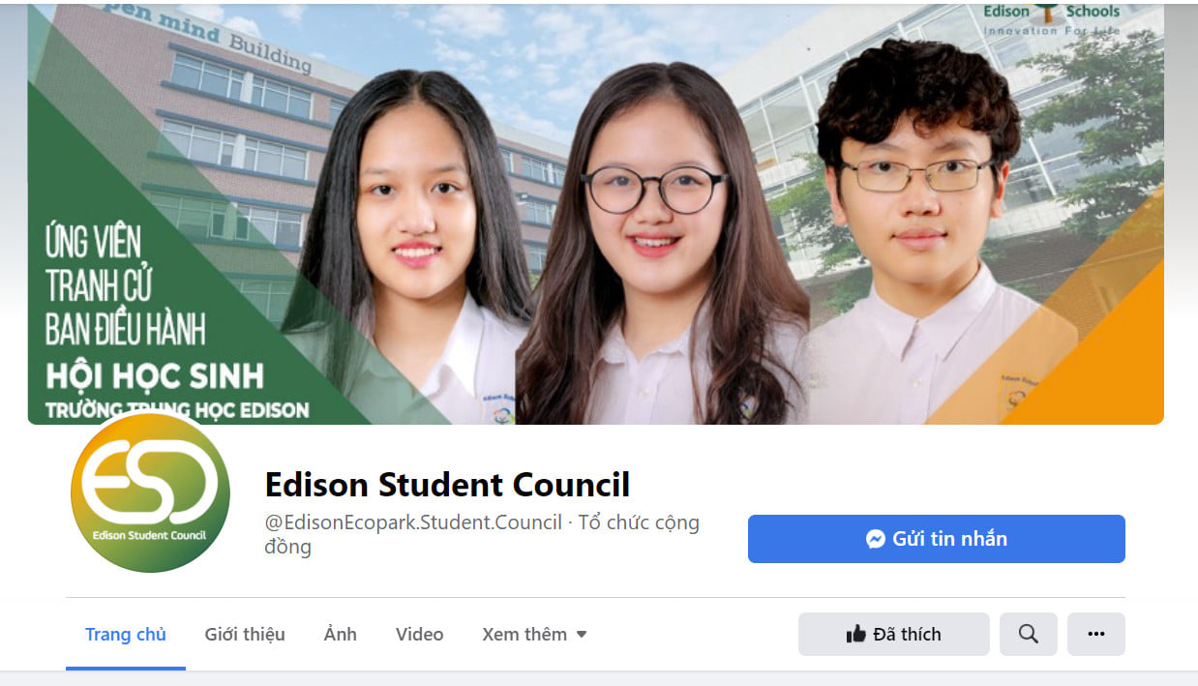The image size is (1198, 686).
Task: Open the three-dot more options menu
Action: (1095, 635)
